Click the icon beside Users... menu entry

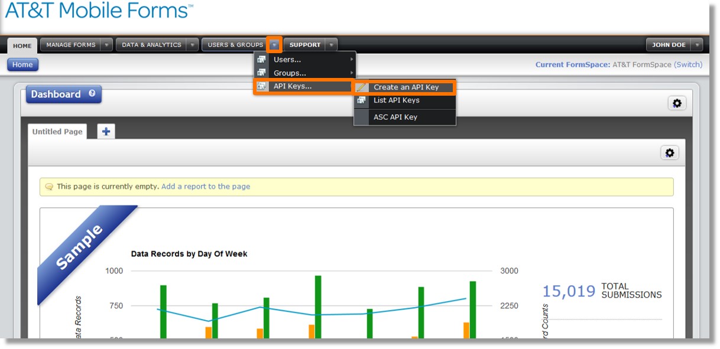coord(261,60)
